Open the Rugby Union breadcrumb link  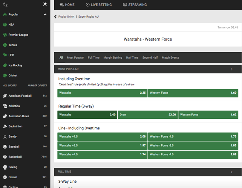[x=66, y=17]
